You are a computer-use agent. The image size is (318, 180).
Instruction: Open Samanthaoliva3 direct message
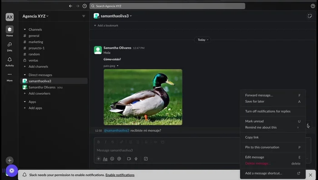(x=54, y=81)
